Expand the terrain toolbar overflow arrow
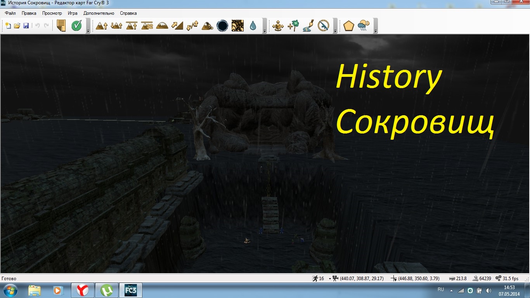Screen dimensions: 530x298 coord(265,26)
